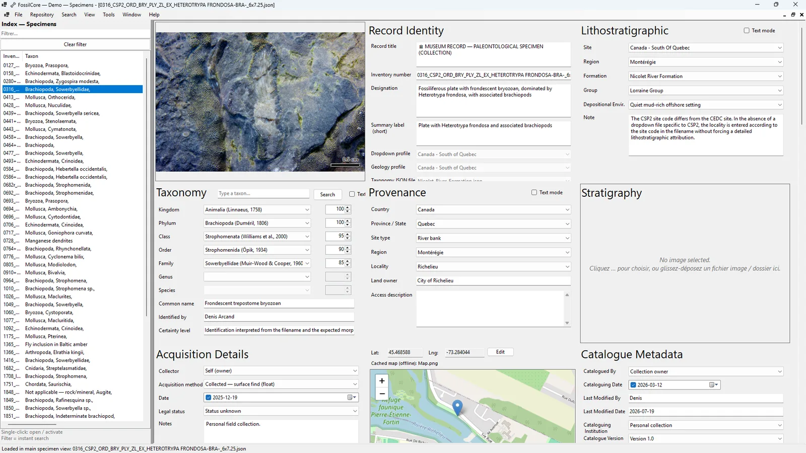Select the Brachiopoda, Zygospira modesta row
Viewport: 806px width, 453px height.
(73, 81)
